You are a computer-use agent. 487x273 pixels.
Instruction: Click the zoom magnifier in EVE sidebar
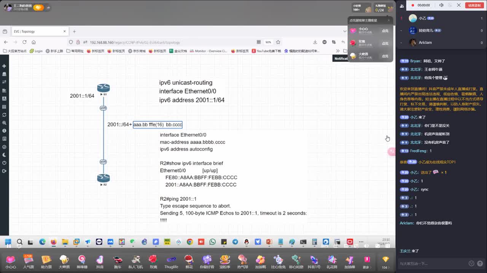pos(4,123)
